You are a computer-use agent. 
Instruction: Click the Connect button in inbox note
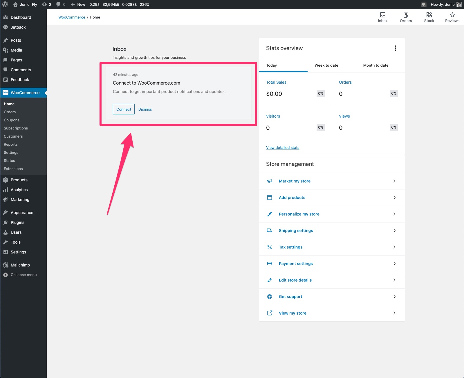(124, 109)
